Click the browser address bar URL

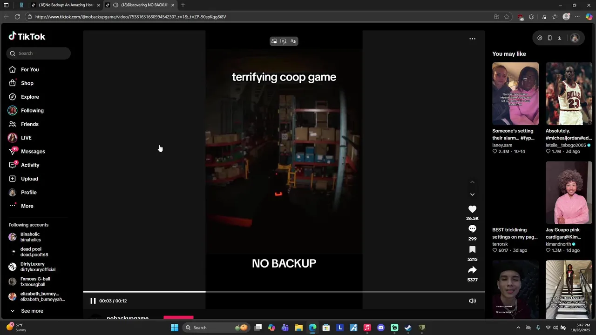point(130,17)
